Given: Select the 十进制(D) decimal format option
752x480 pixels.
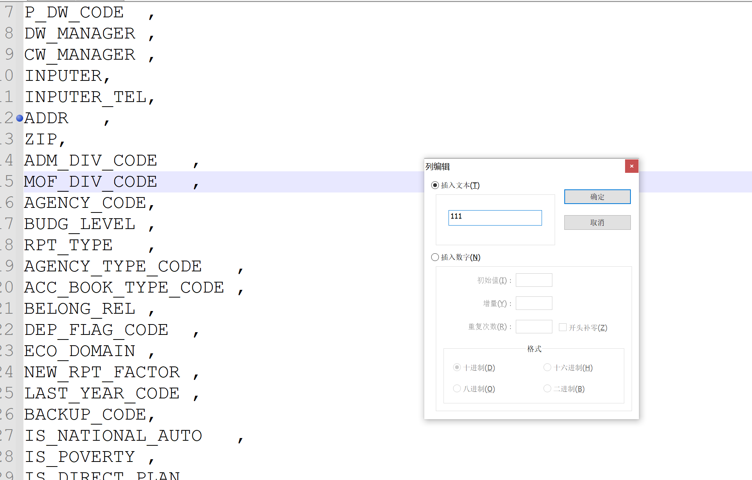Looking at the screenshot, I should 457,367.
